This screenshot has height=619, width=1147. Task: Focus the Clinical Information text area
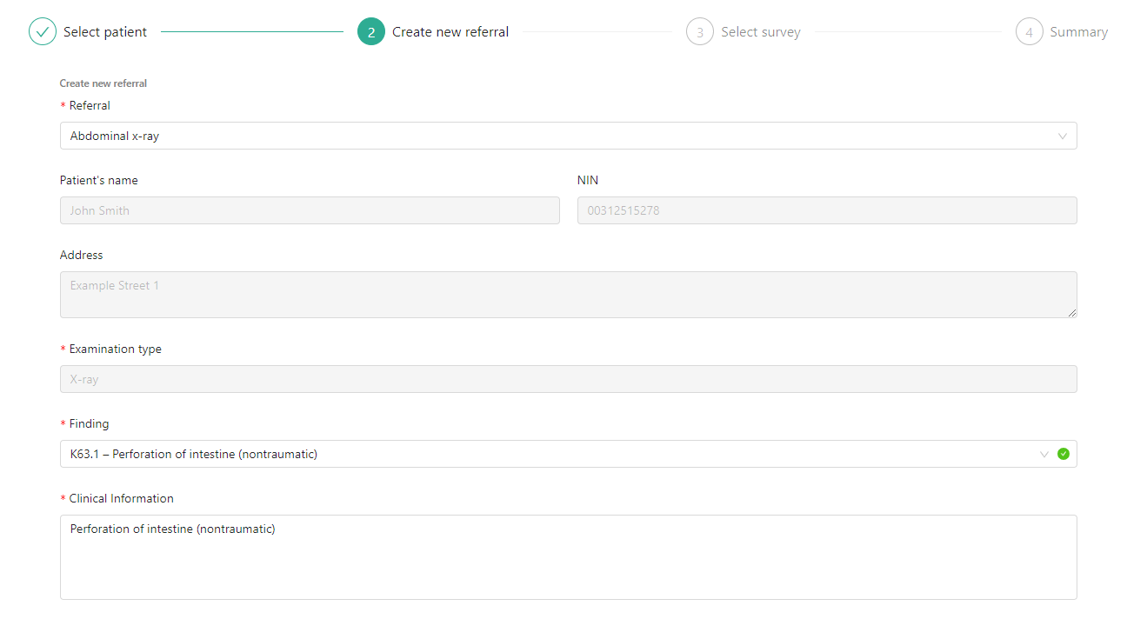click(x=568, y=557)
